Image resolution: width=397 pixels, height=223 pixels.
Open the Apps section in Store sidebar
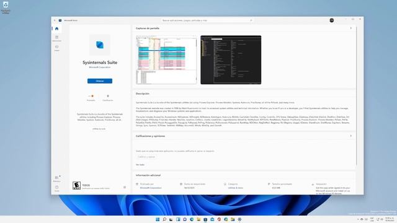pyautogui.click(x=56, y=38)
